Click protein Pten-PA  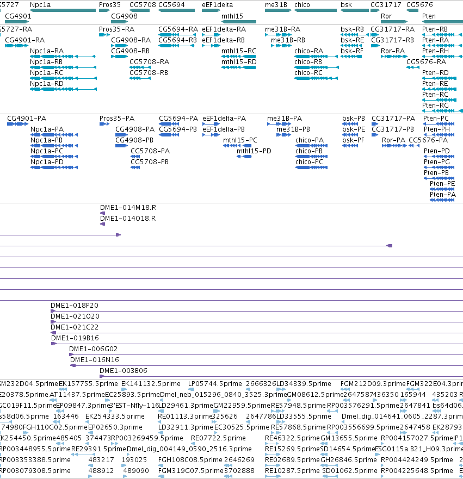[442, 195]
